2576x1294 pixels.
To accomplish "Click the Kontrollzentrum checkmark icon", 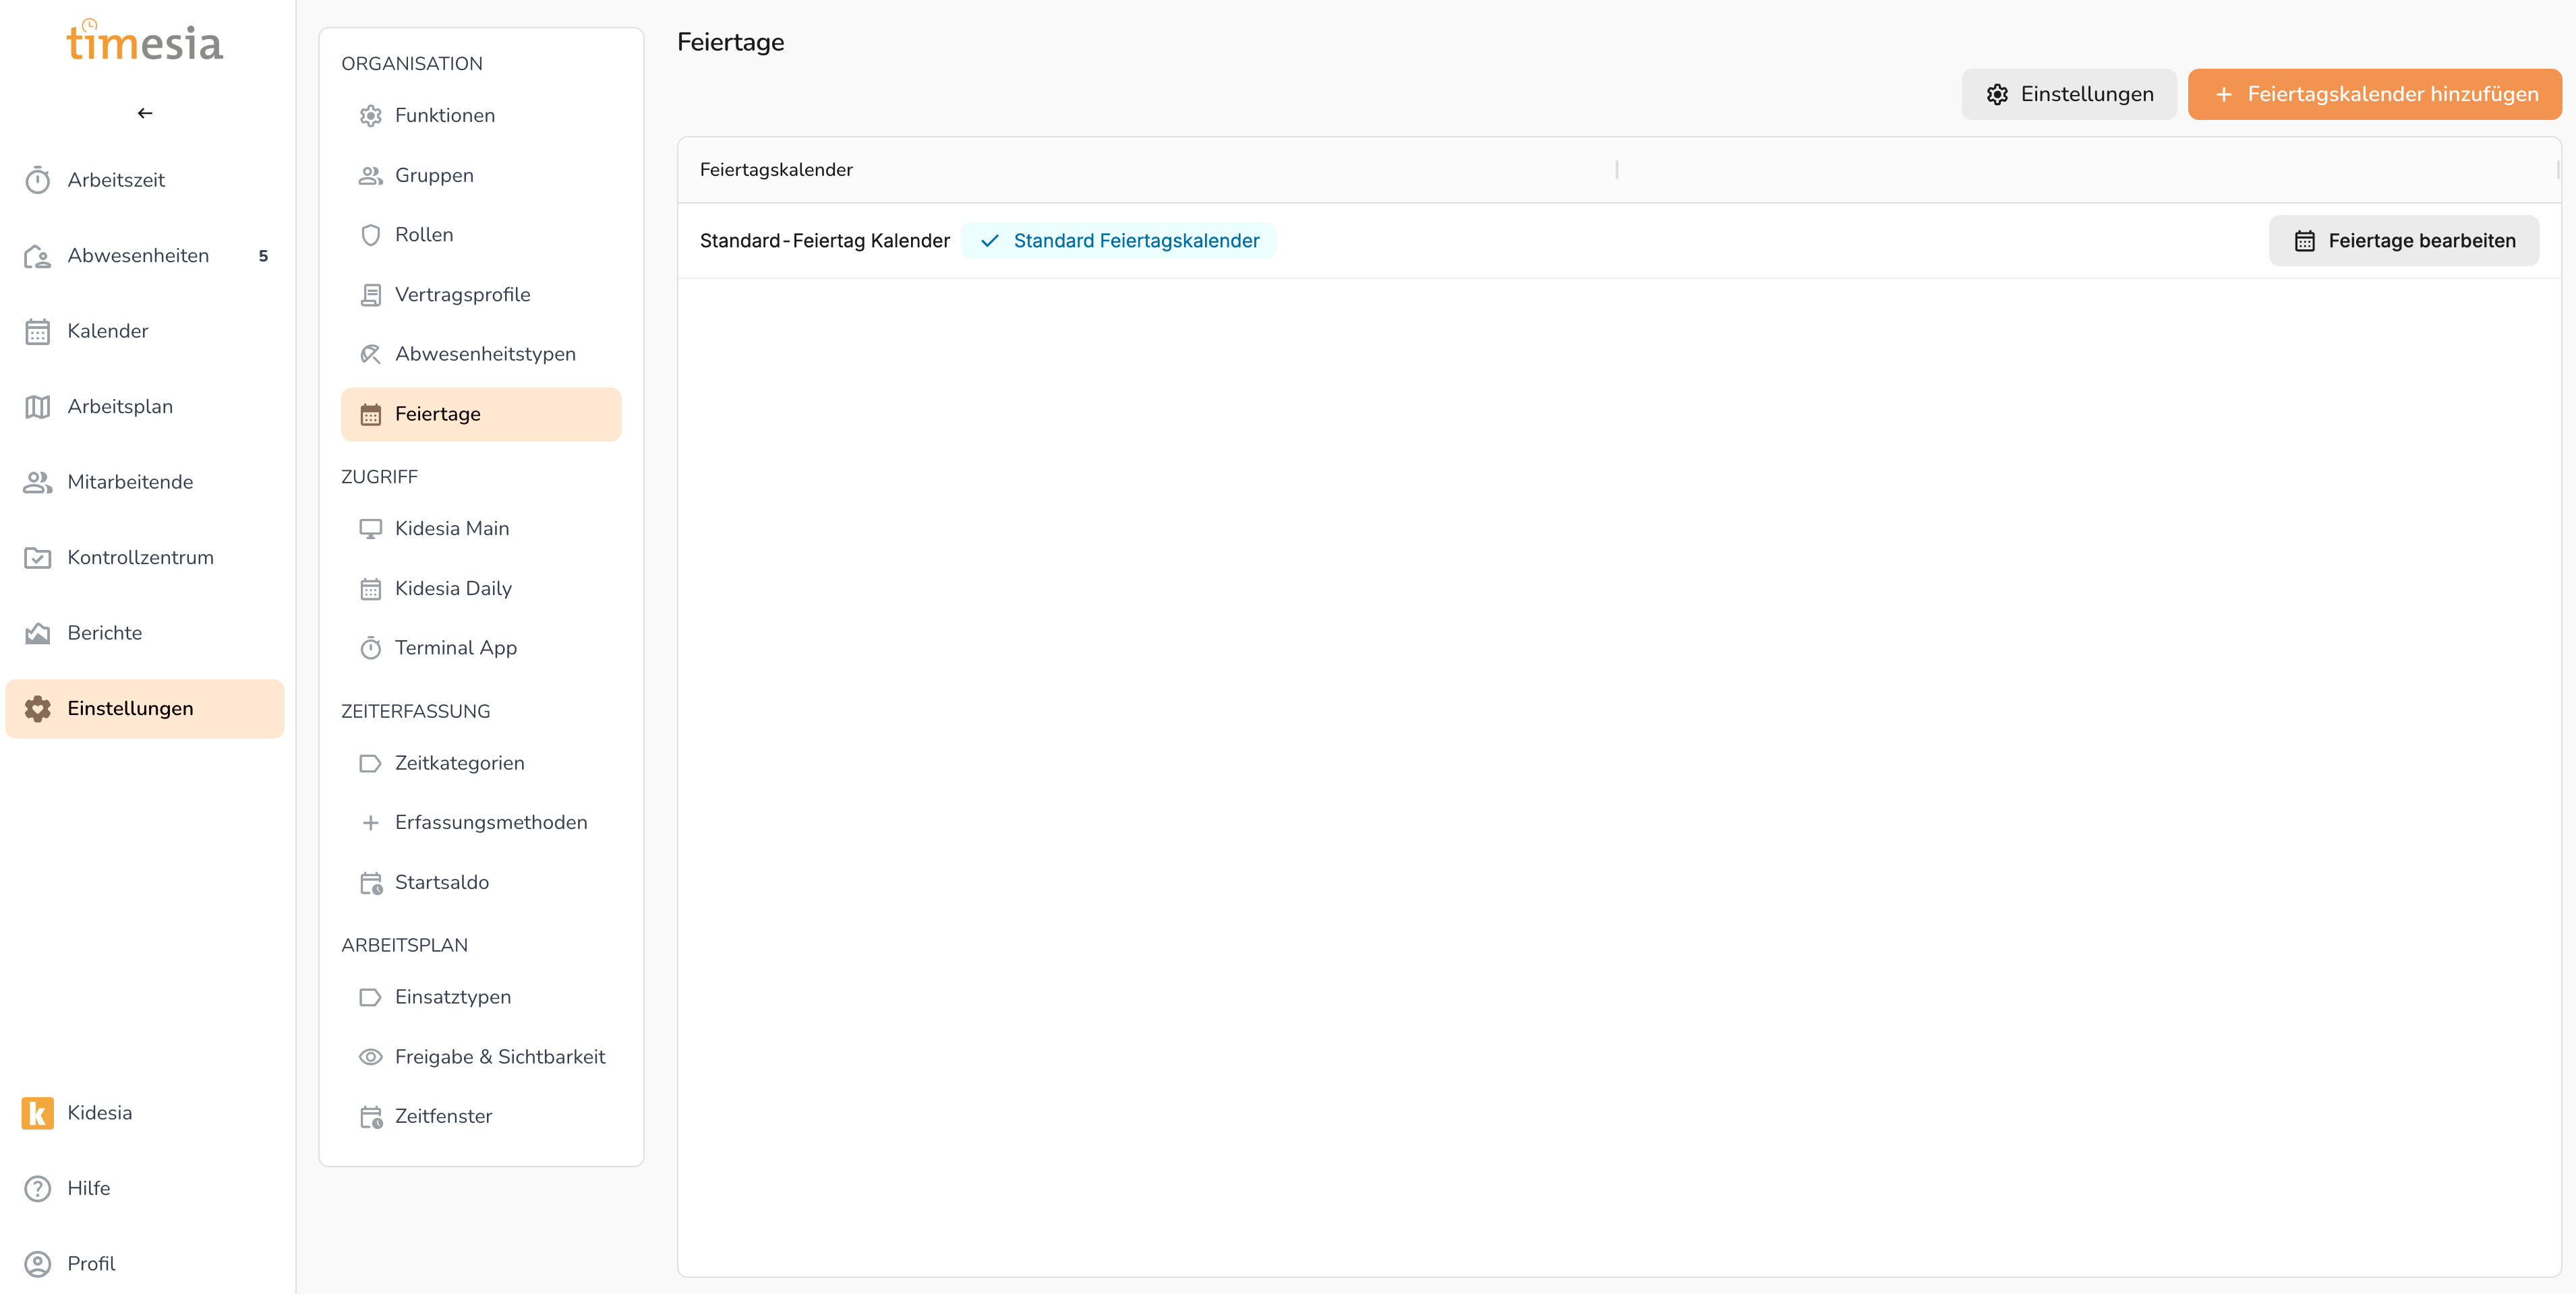I will tap(38, 557).
